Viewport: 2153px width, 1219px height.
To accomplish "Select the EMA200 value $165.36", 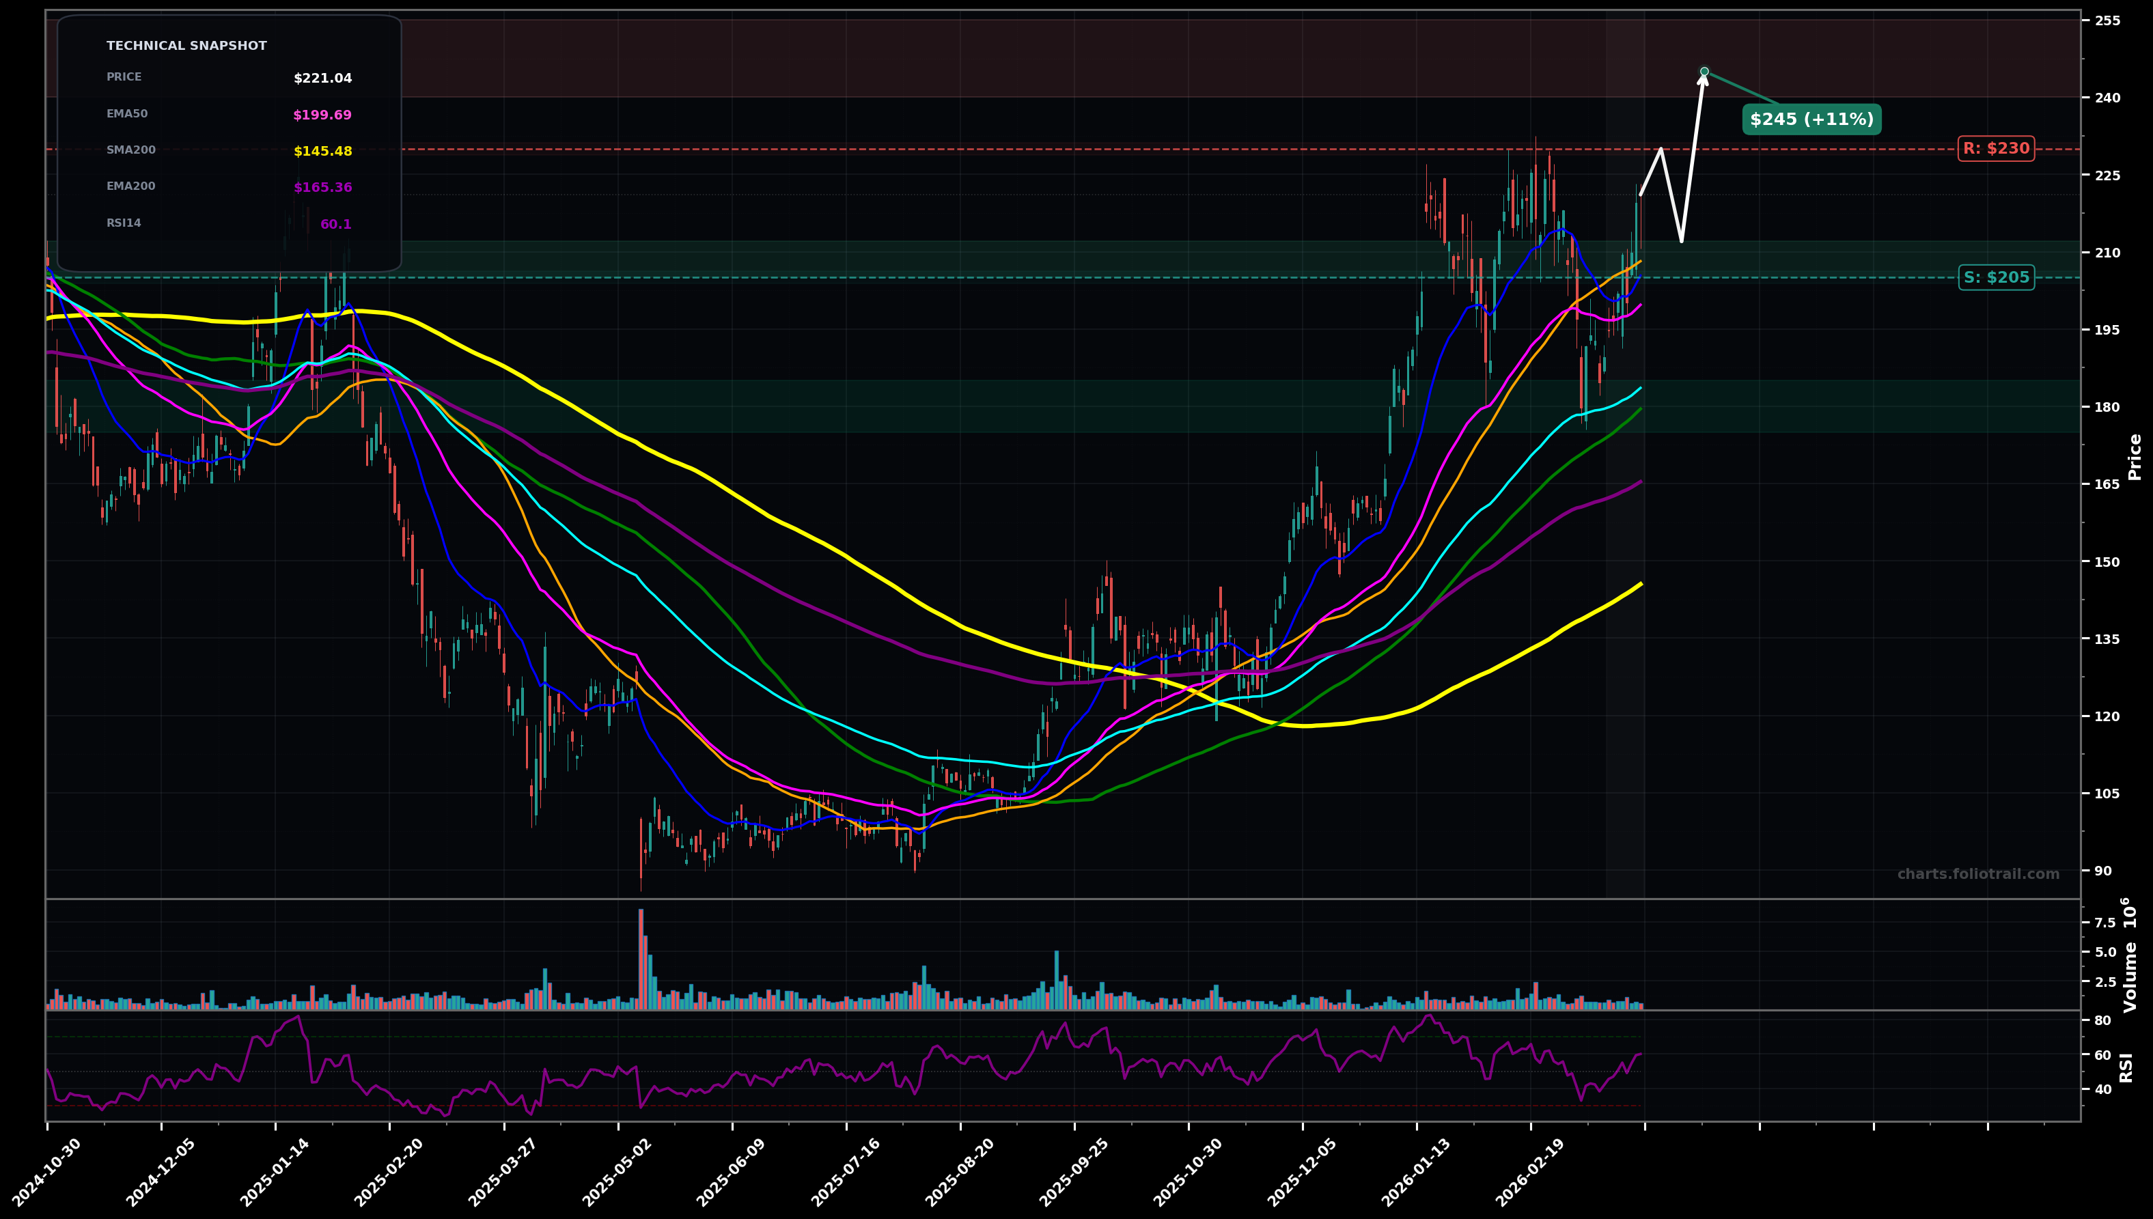I will [322, 188].
